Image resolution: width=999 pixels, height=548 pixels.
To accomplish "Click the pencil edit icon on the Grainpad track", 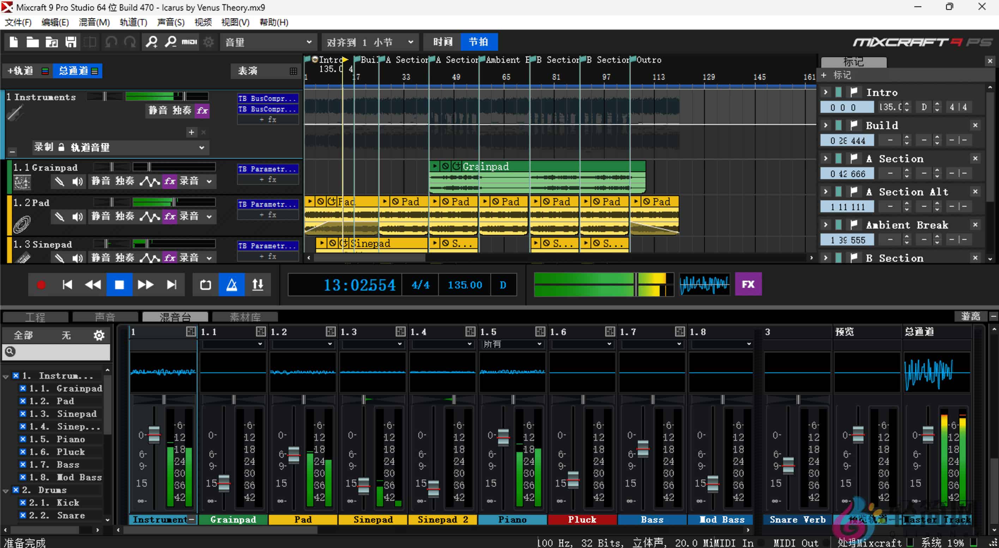I will [x=59, y=181].
